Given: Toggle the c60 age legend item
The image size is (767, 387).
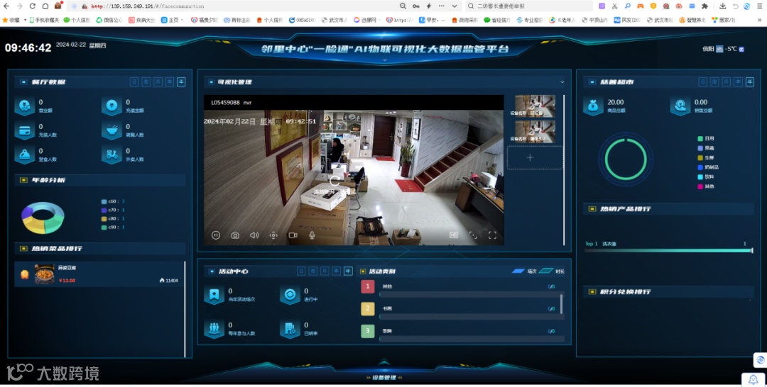Looking at the screenshot, I should coord(113,201).
